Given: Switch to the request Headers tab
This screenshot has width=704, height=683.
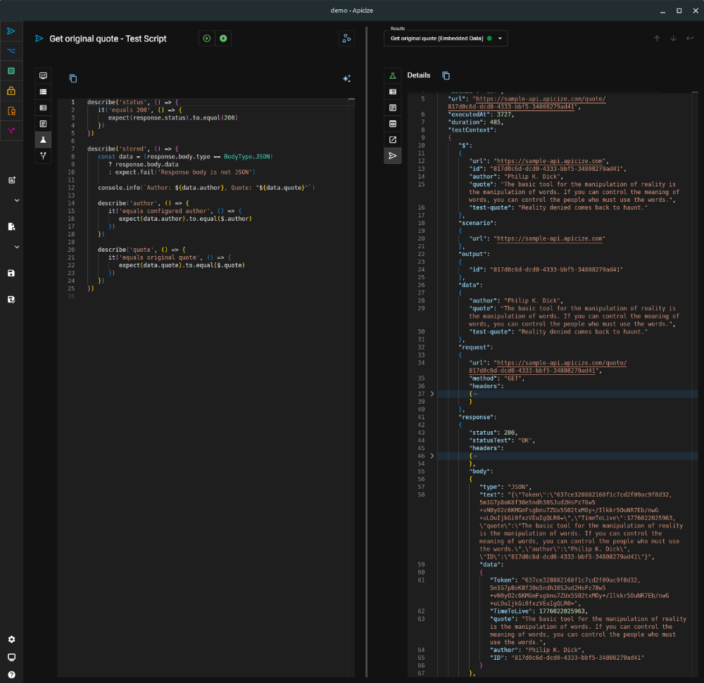Looking at the screenshot, I should point(44,91).
